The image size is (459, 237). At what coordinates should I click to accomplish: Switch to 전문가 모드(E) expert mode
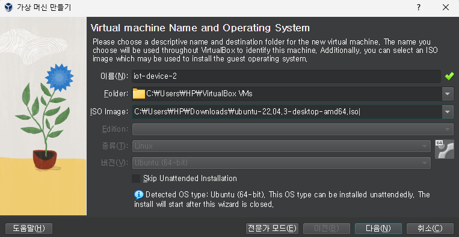click(x=272, y=228)
